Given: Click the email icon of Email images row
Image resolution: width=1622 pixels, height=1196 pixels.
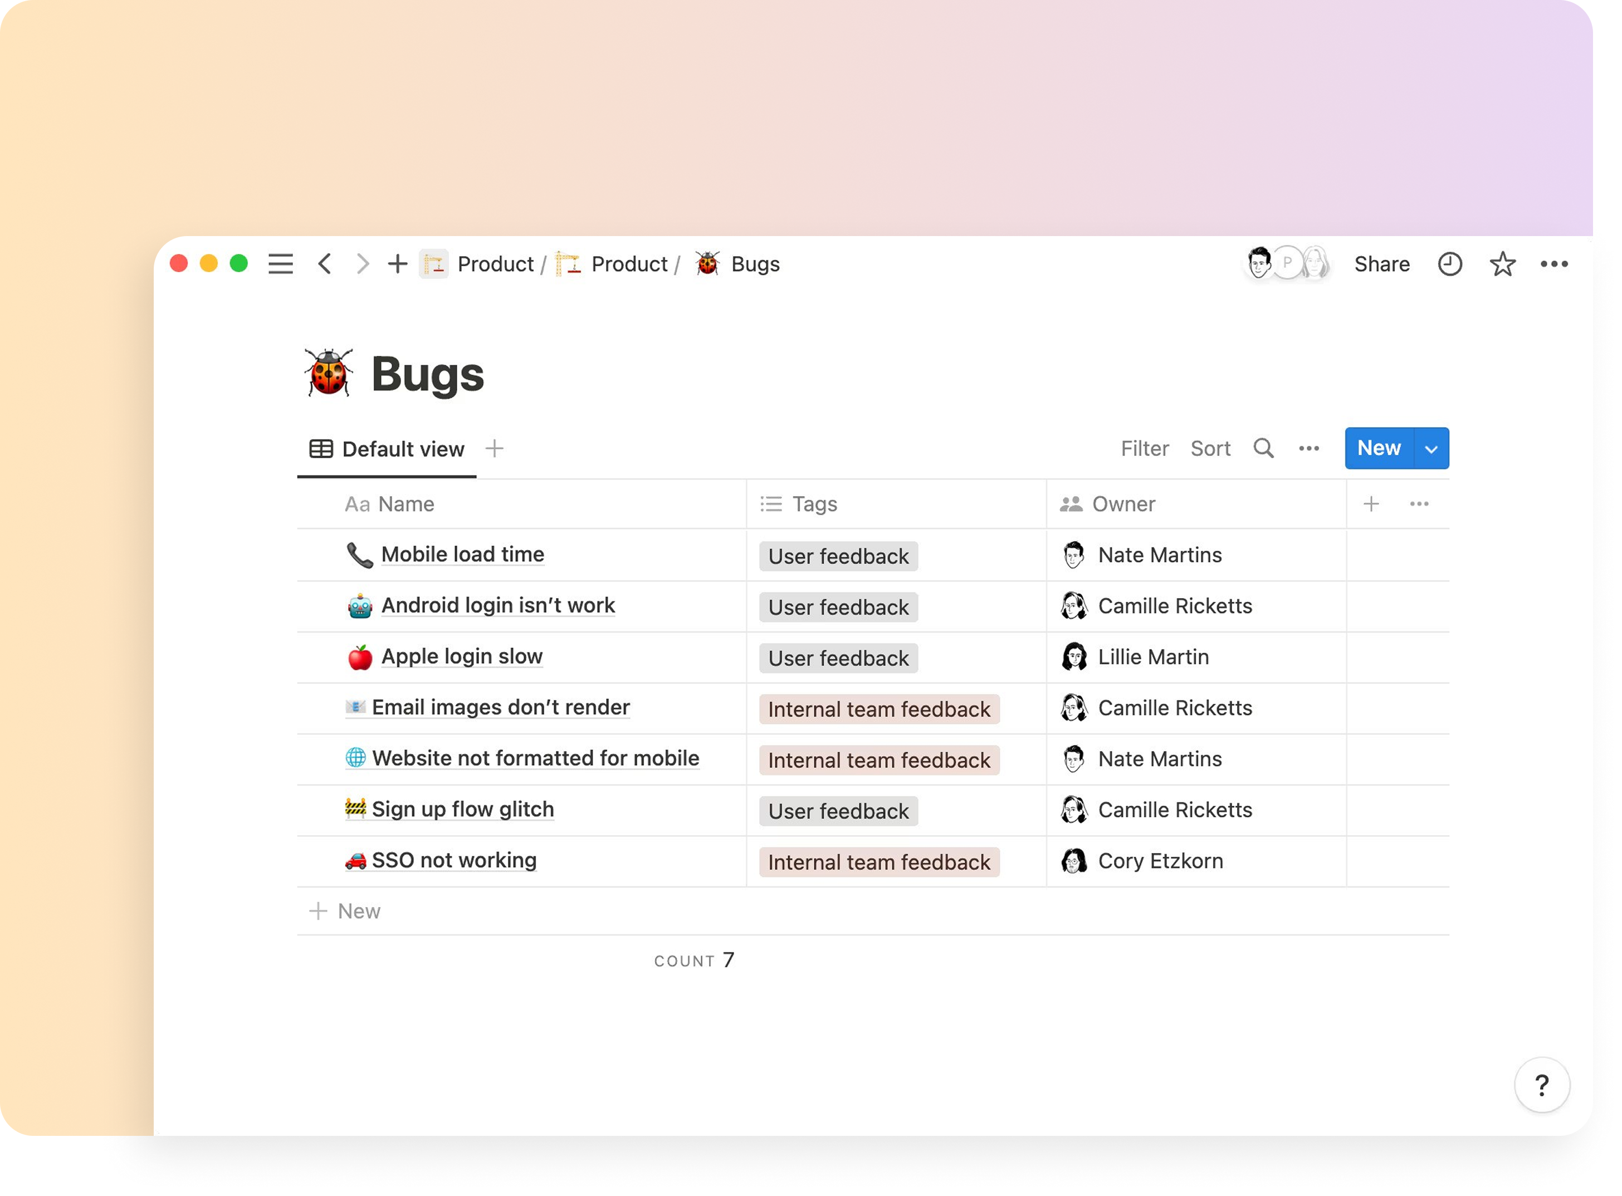Looking at the screenshot, I should click(355, 707).
